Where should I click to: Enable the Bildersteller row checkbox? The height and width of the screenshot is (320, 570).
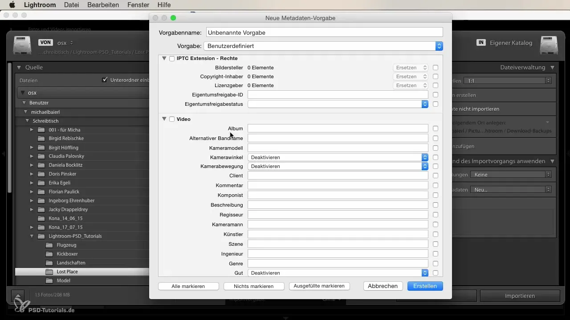[436, 68]
